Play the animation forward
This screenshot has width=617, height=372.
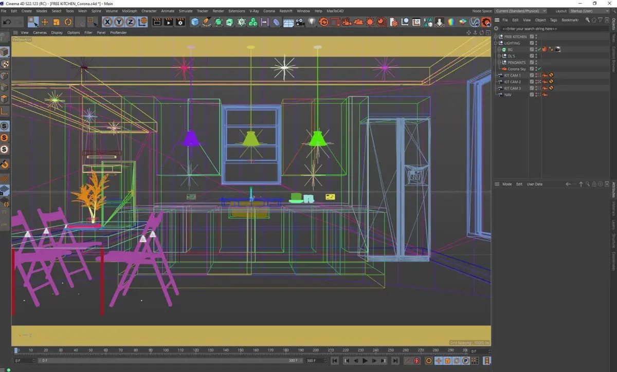pos(365,361)
